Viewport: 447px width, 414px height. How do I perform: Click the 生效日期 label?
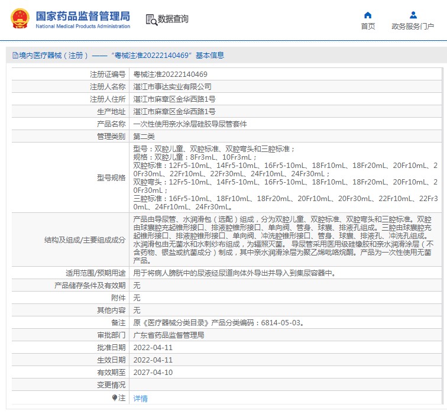tap(111, 360)
